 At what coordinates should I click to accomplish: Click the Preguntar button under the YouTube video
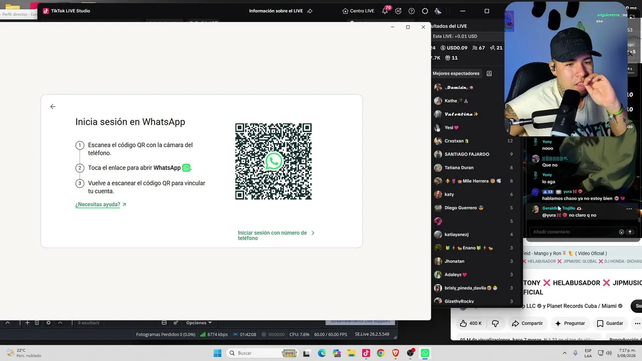click(569, 323)
